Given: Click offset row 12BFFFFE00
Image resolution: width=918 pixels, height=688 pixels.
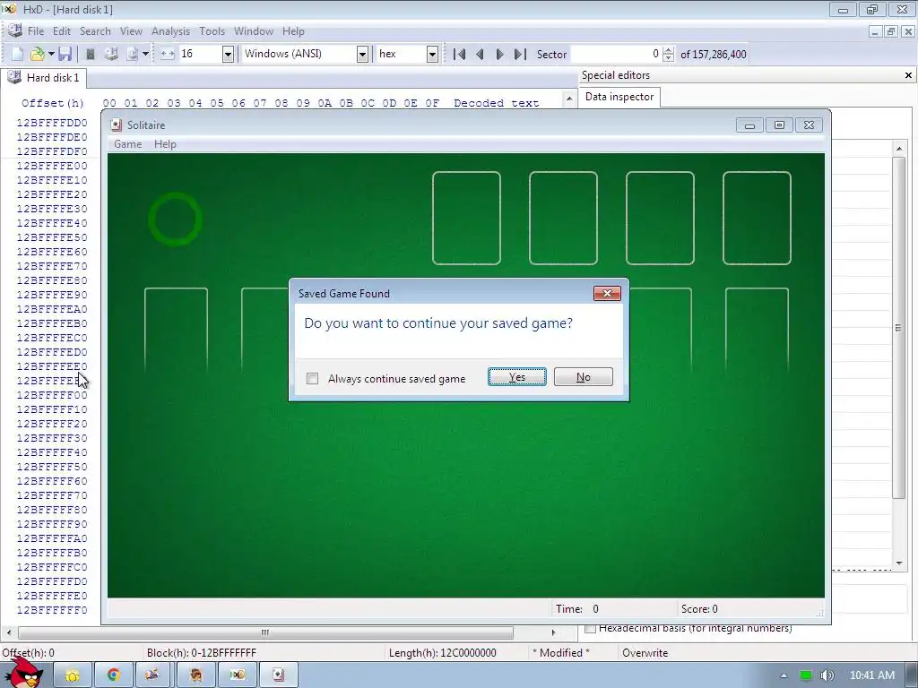Looking at the screenshot, I should point(52,166).
